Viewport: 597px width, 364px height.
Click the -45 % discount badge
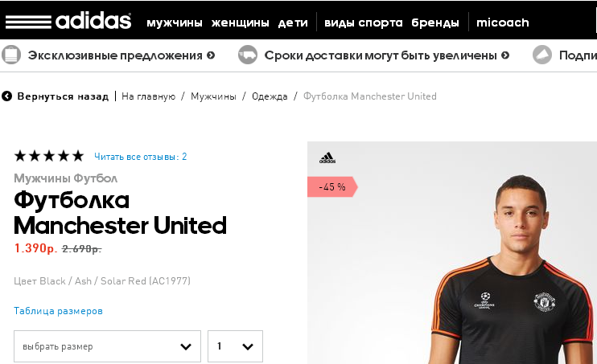coord(332,187)
